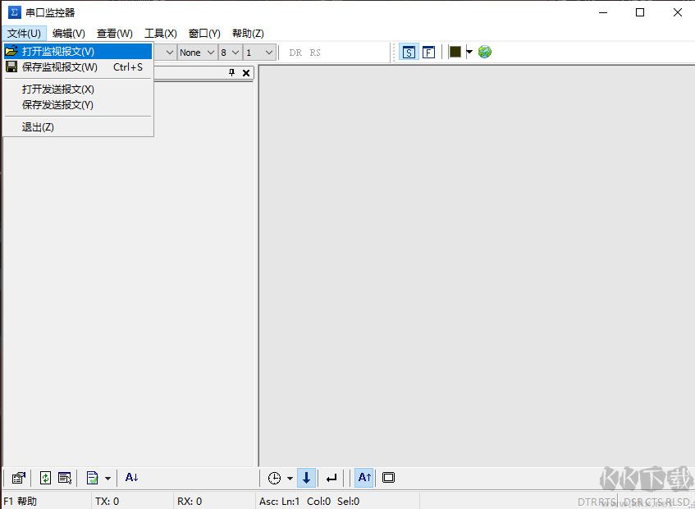Image resolution: width=695 pixels, height=509 pixels.
Task: Expand the stop bits dropdown showing 1
Action: click(x=259, y=52)
